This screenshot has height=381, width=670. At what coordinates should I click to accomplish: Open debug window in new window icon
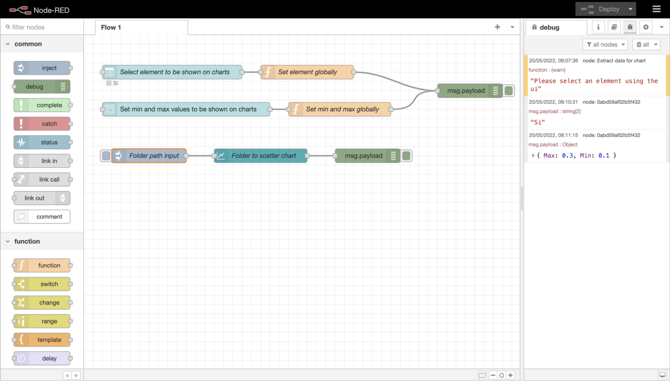pos(662,375)
